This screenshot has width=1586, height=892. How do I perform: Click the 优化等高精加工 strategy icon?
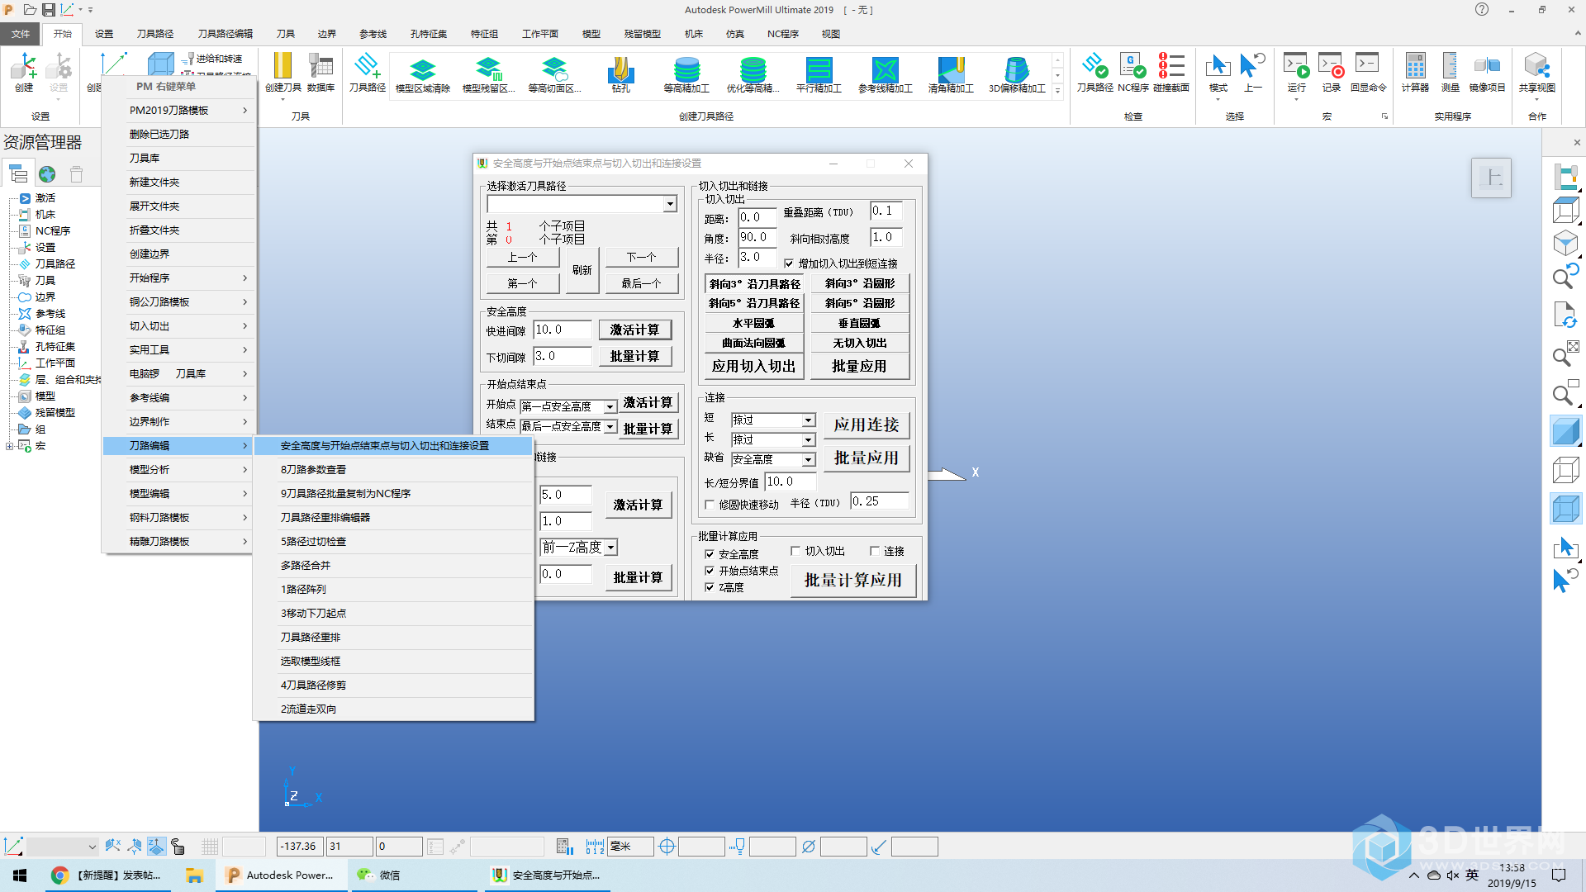coord(753,74)
